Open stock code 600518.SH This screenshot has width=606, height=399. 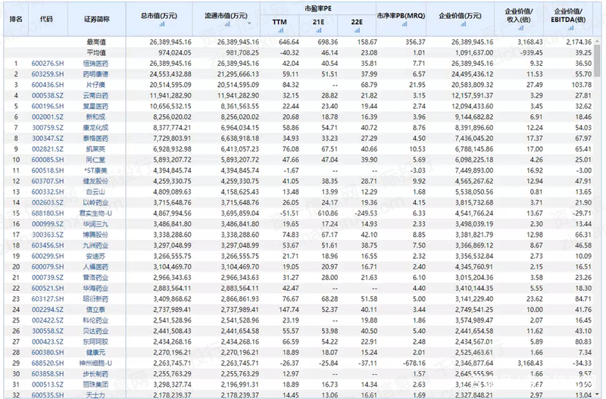click(48, 170)
